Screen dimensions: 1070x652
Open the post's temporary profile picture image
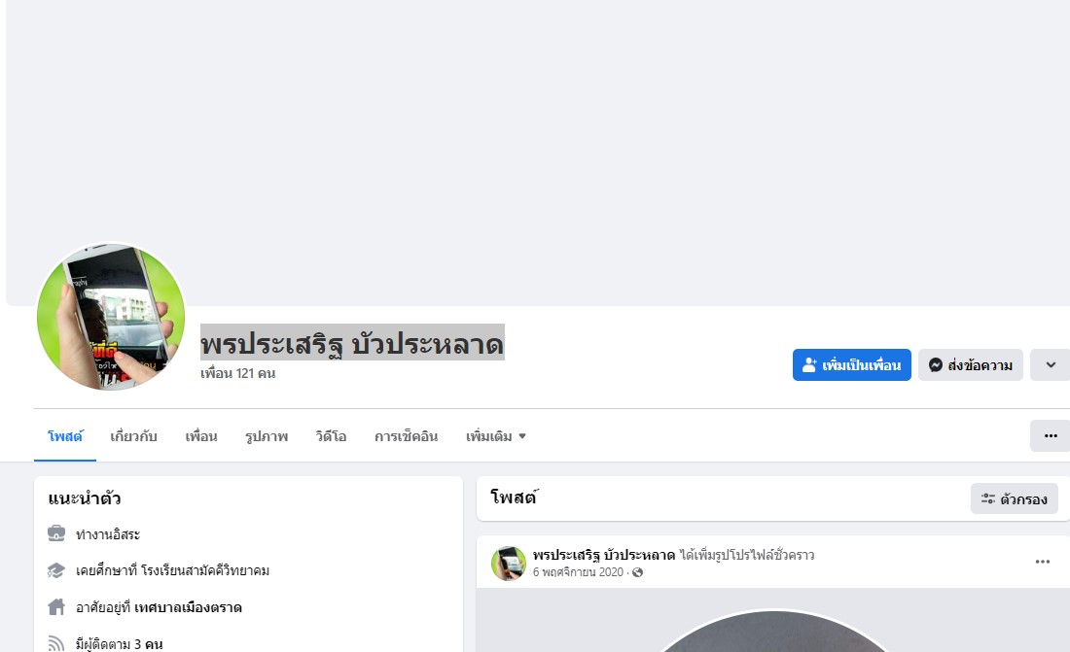click(x=773, y=631)
